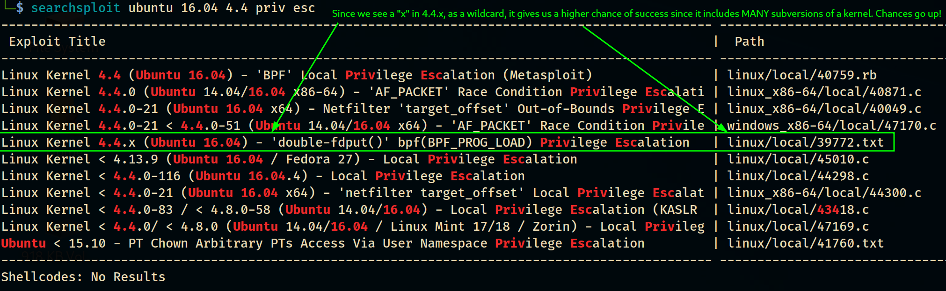Image resolution: width=946 pixels, height=291 pixels.
Task: Click the Netfilter 'target_offset' Out-of-Bounds row title
Action: 352,109
